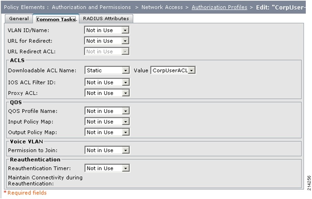Open the Output Policy Map dropdown
Viewport: 312px width, 199px height.
click(x=107, y=132)
